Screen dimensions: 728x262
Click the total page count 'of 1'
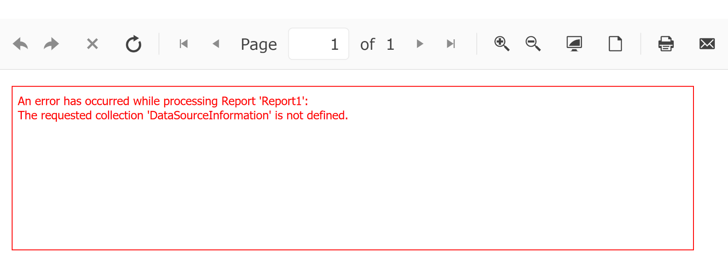point(377,44)
